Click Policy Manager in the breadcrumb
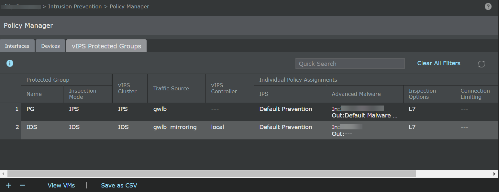 pos(129,6)
